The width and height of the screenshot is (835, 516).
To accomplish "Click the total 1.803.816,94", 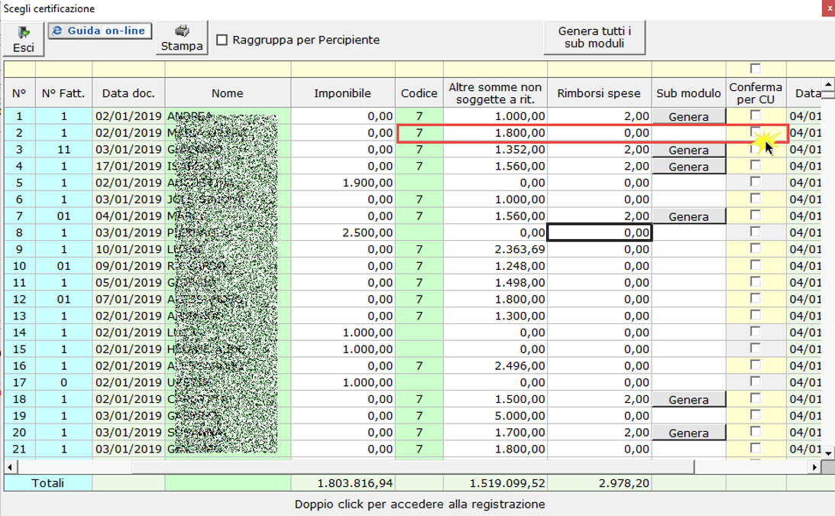I will coord(354,483).
